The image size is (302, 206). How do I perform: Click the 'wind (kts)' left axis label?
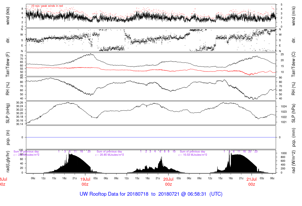7,16
